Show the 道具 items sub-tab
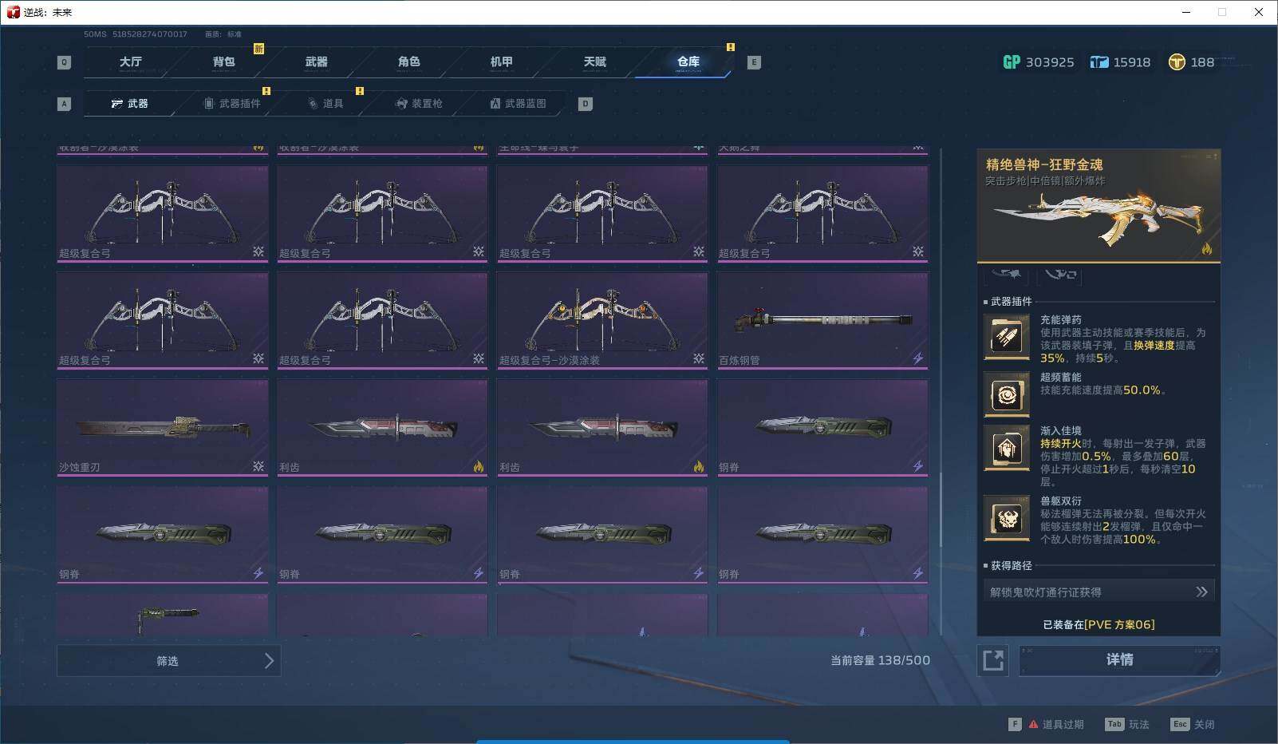Image resolution: width=1278 pixels, height=744 pixels. point(325,104)
